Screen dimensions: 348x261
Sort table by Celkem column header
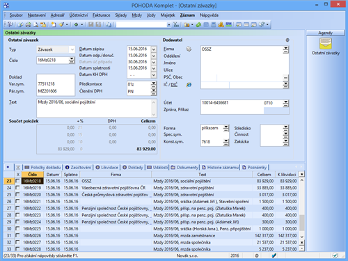(x=264, y=174)
